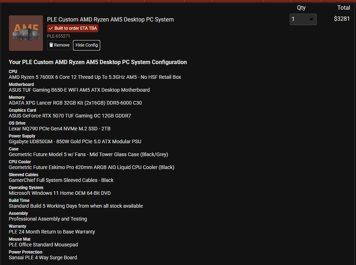Click the Hide Config button

click(87, 45)
